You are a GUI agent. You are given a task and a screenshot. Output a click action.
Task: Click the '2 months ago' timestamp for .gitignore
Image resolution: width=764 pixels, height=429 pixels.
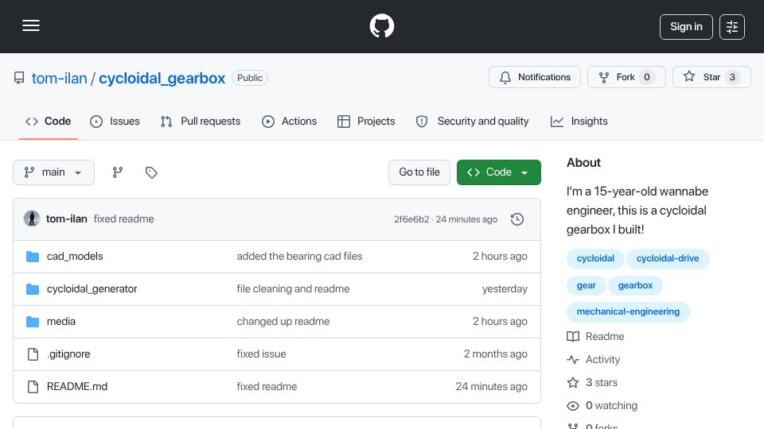pos(496,354)
